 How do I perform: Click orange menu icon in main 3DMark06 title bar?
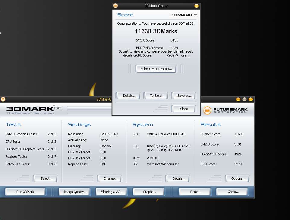(x=3, y=99)
